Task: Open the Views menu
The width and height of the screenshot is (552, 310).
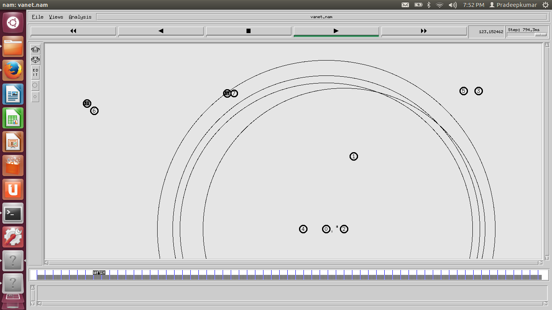Action: 56,17
